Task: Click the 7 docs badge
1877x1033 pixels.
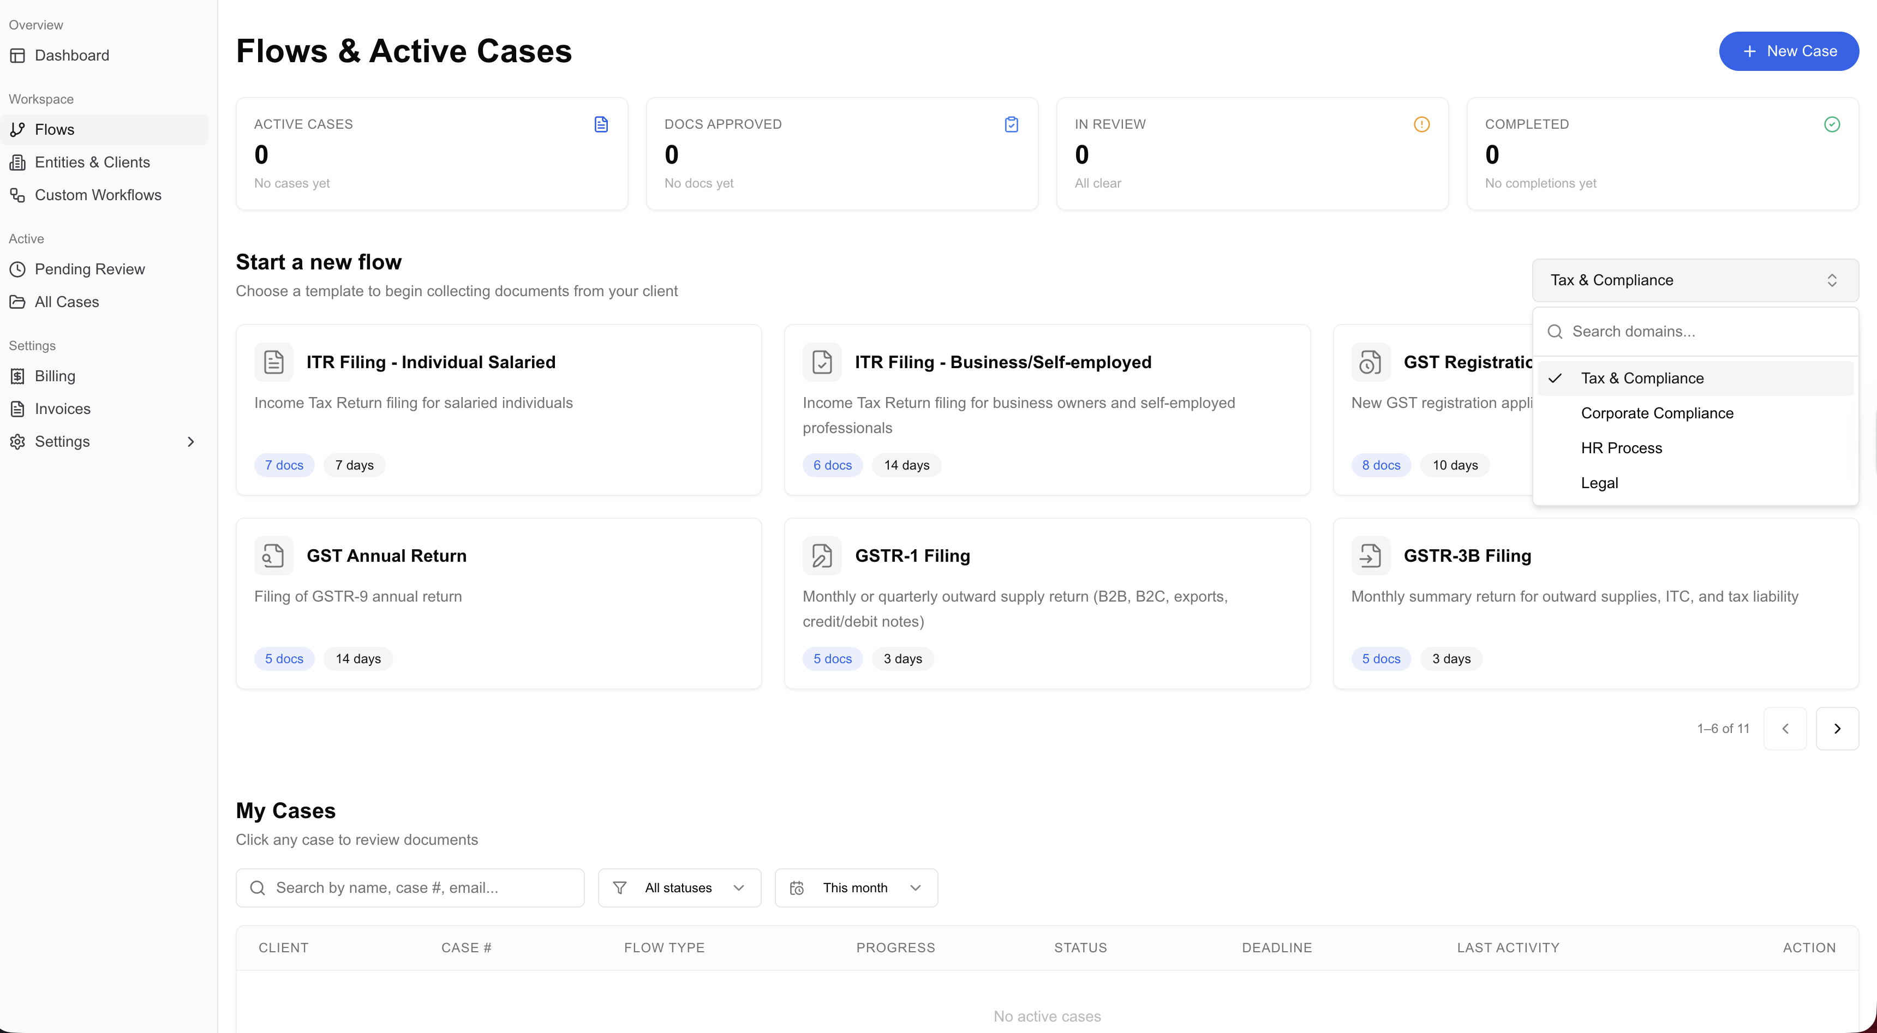Action: 284,466
